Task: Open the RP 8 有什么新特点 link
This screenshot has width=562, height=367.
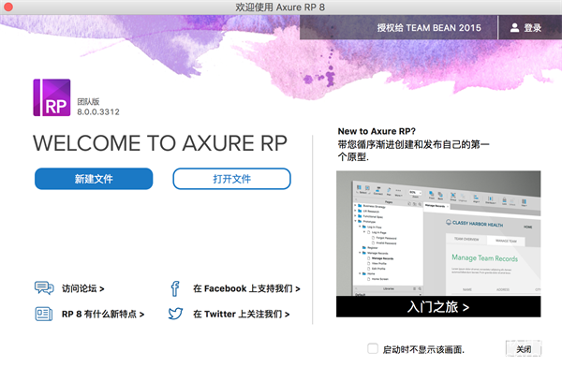Action: tap(103, 314)
